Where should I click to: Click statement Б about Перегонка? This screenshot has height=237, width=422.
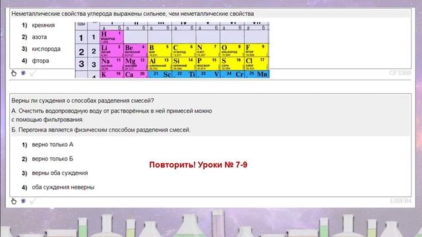101,130
